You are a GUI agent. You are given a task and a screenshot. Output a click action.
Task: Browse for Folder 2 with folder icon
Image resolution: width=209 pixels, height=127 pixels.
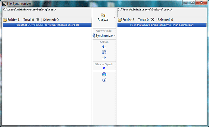tap(120, 20)
